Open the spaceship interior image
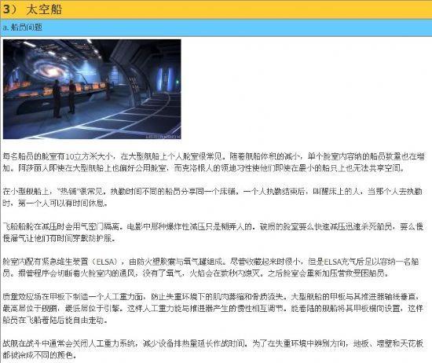Screen dimensions: 432x363 click(x=92, y=89)
